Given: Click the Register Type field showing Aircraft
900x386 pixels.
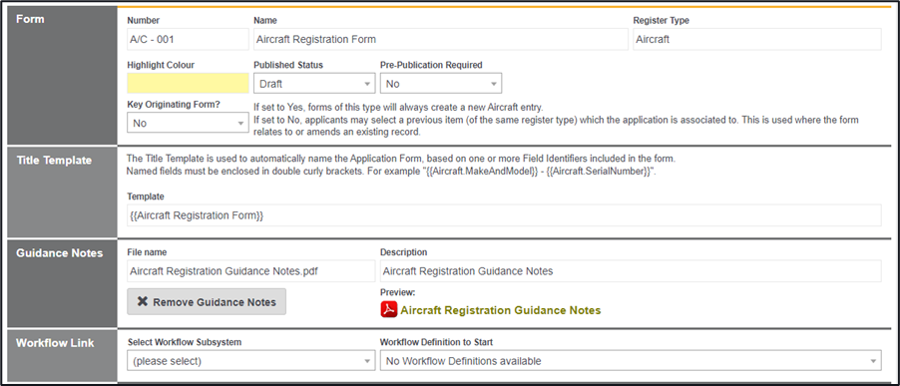Looking at the screenshot, I should pos(757,40).
